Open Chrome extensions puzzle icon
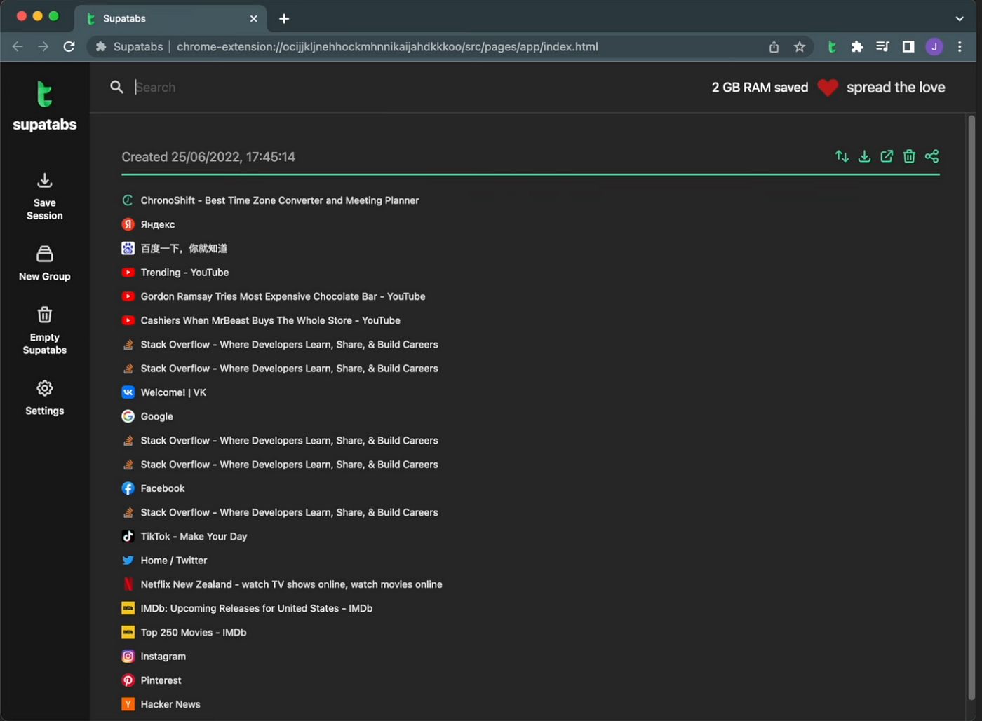982x721 pixels. coord(856,47)
